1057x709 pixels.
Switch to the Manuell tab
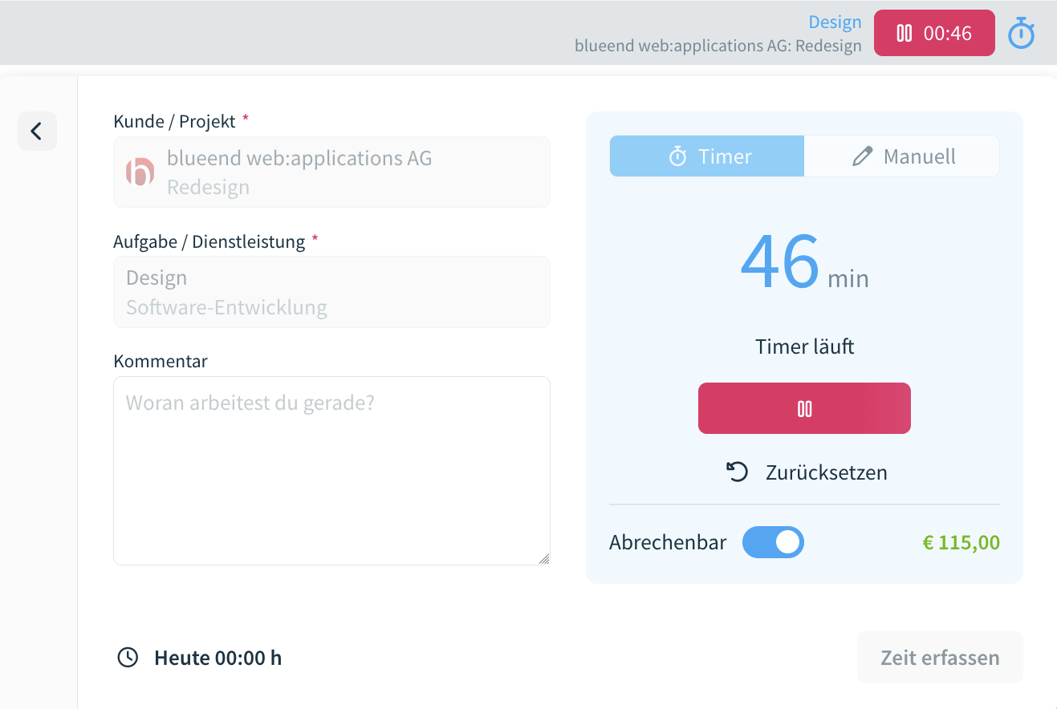(x=902, y=156)
